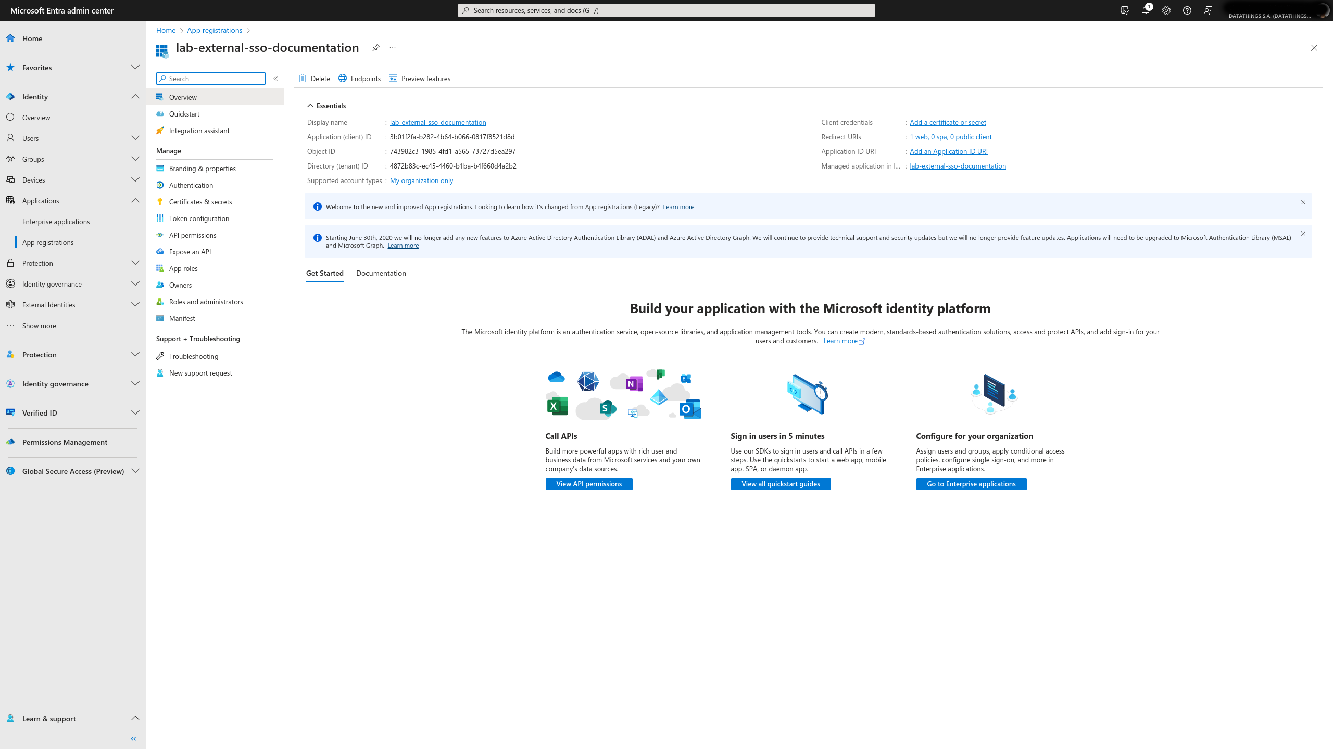Collapse the Learn & support section
Image resolution: width=1333 pixels, height=749 pixels.
[135, 718]
